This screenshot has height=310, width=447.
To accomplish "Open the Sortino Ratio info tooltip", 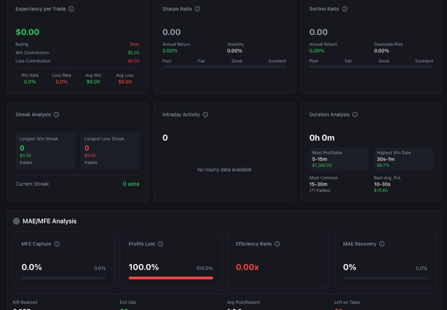I will (x=344, y=8).
